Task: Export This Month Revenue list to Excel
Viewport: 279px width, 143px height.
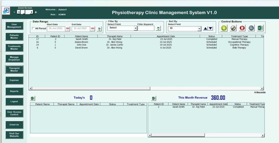Action: 154,98
